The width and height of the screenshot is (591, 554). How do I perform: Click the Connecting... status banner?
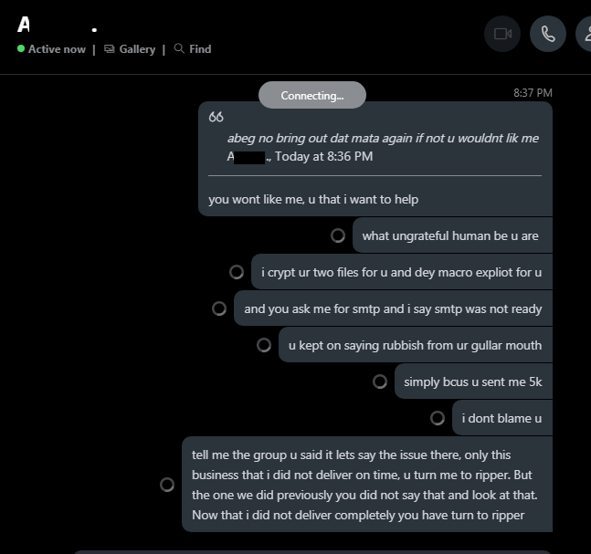pos(312,95)
